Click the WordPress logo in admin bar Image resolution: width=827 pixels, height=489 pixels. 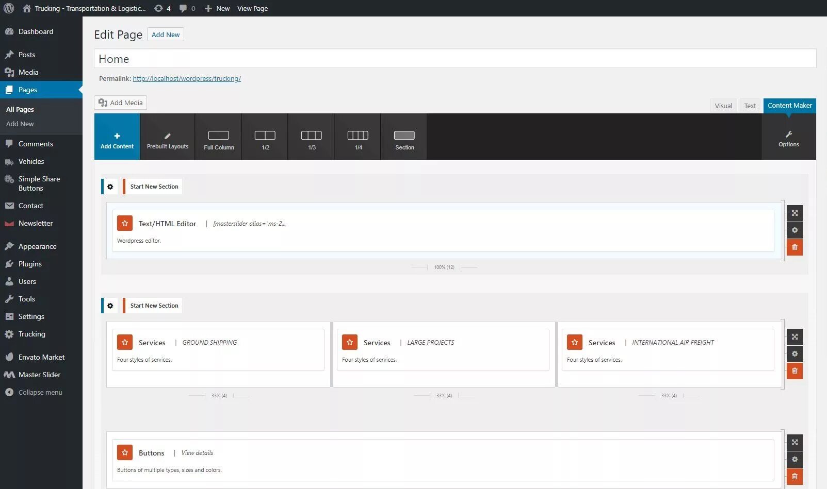point(9,8)
